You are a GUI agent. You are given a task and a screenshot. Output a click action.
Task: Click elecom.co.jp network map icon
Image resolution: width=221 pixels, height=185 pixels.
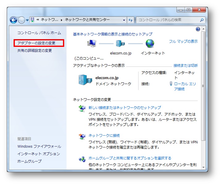(x=120, y=43)
